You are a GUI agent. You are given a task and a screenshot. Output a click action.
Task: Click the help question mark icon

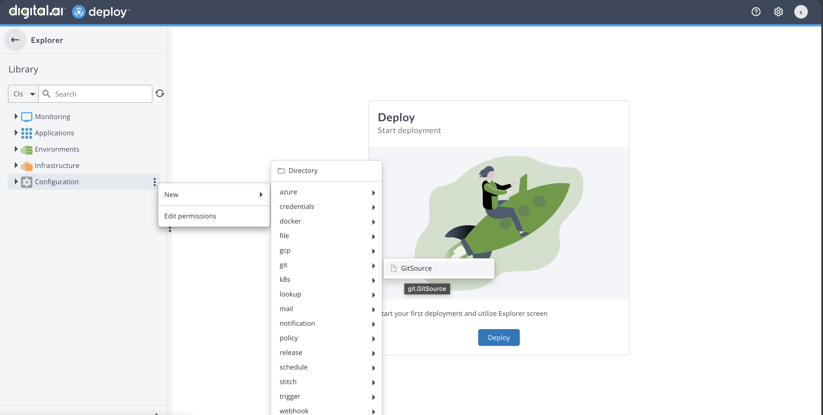[756, 12]
